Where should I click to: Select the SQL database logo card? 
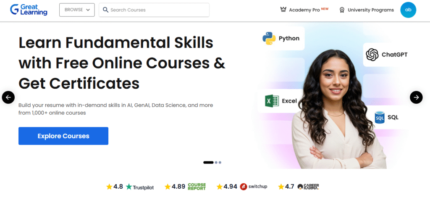pos(386,117)
